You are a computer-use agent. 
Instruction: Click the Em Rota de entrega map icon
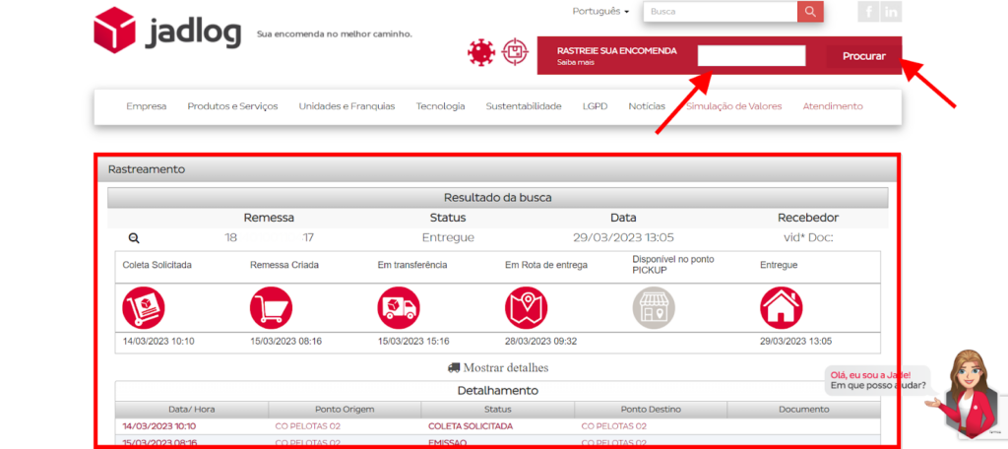coord(526,307)
